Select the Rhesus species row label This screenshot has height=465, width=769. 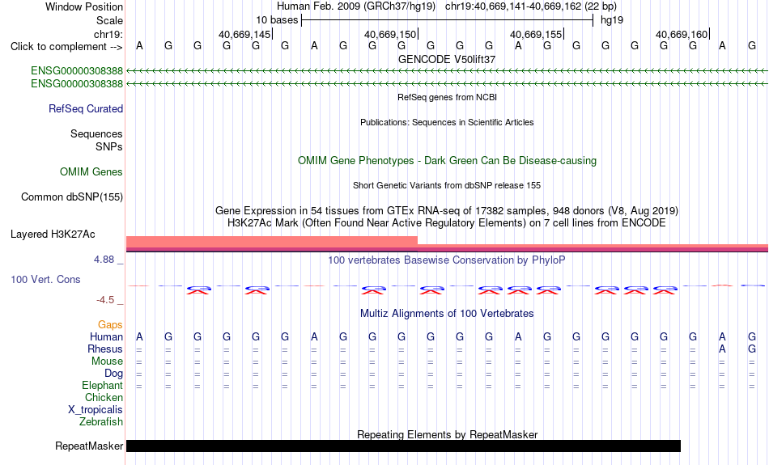pos(105,349)
